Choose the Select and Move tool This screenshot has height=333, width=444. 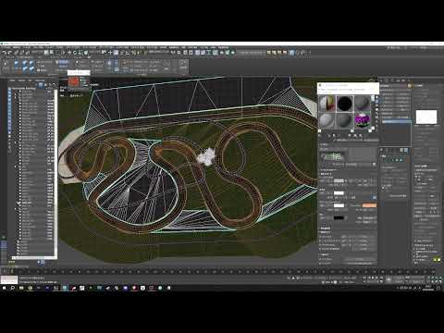[69, 53]
